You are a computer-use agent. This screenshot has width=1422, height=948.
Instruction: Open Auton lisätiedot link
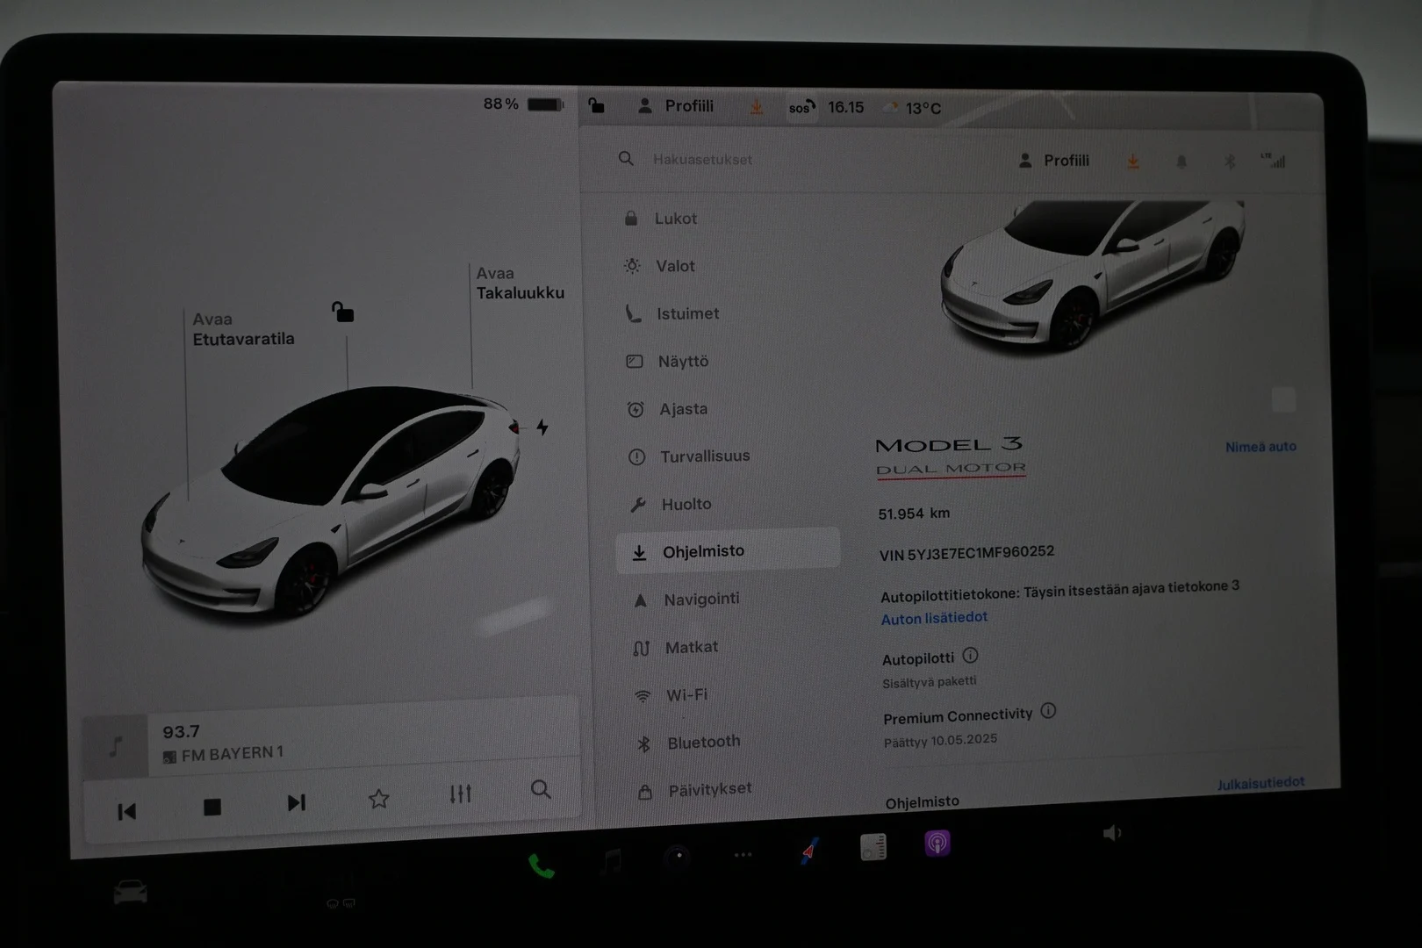click(x=934, y=618)
